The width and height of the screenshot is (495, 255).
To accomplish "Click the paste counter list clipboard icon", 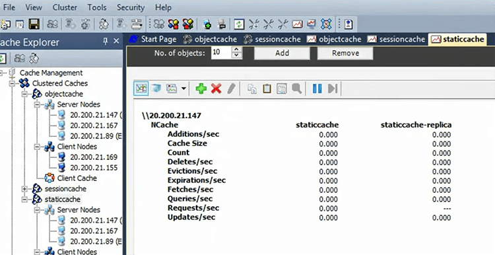I will pyautogui.click(x=267, y=89).
